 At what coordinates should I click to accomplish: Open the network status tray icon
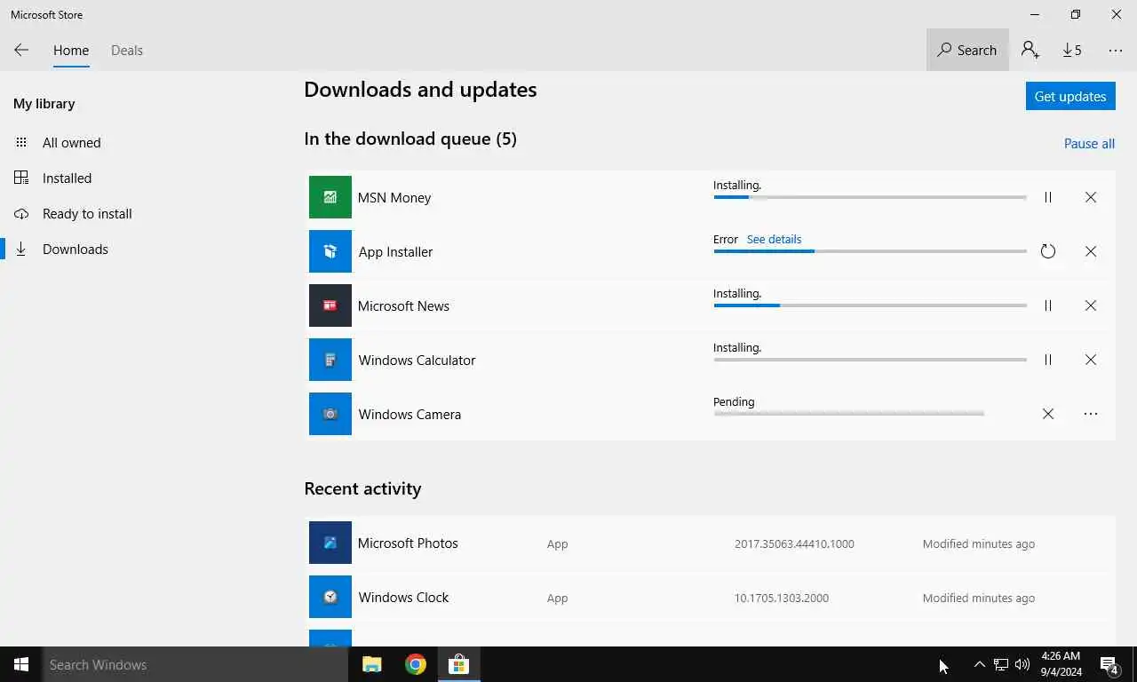click(x=1001, y=664)
